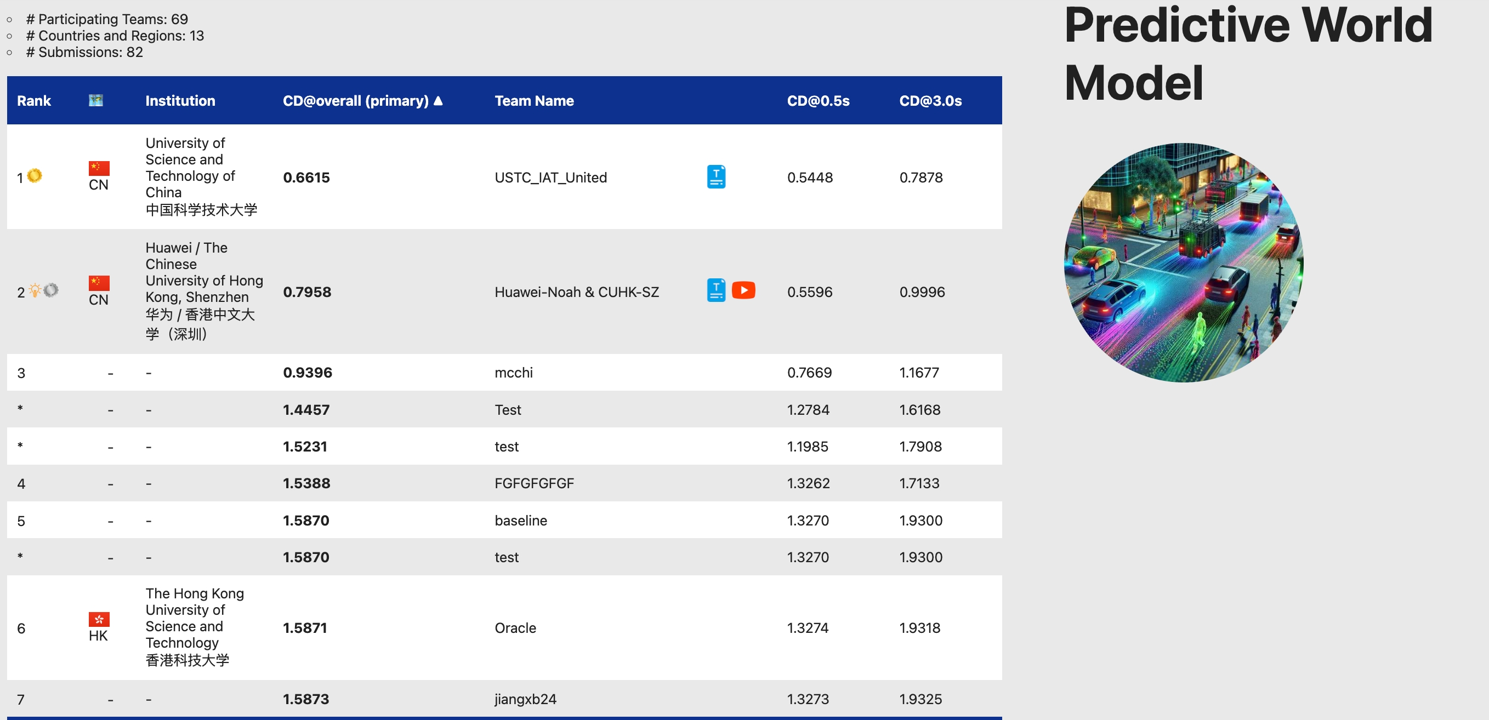The image size is (1489, 720).
Task: Play Huawei-Noah & CUHK-SZ YouTube video
Action: pos(743,290)
